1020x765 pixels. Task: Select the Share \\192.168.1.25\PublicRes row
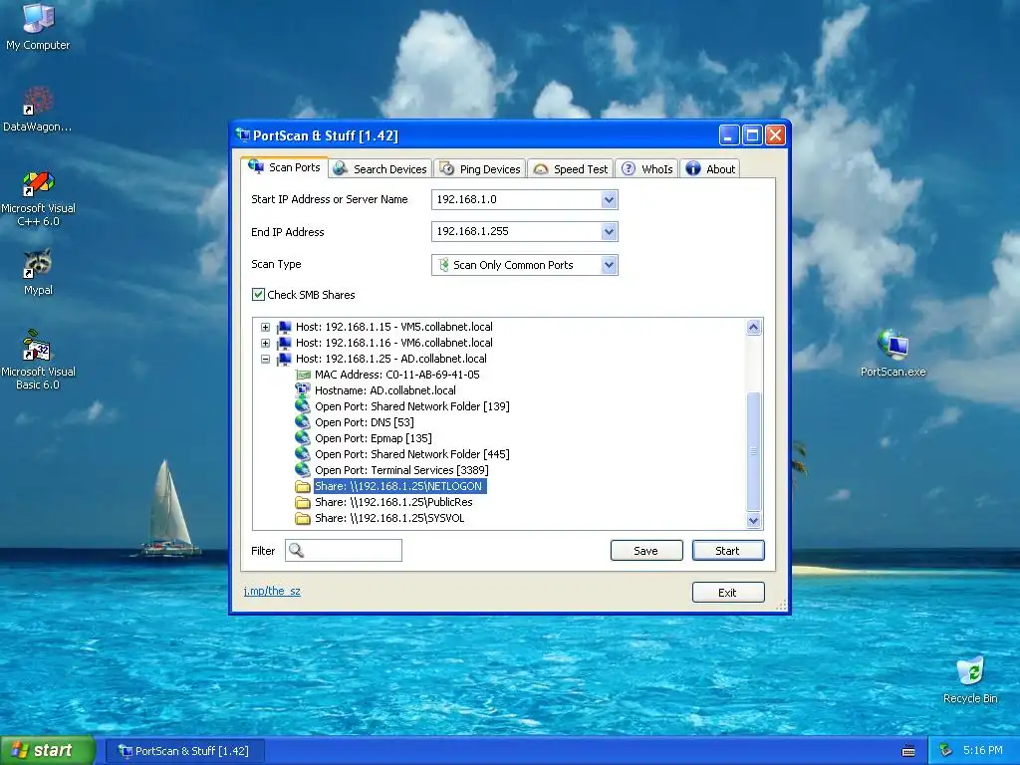(393, 502)
